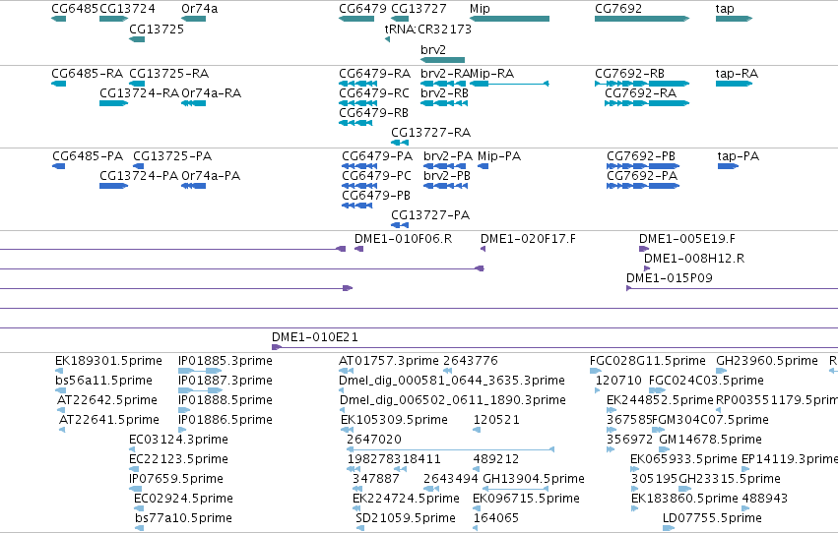
Task: Select the EK224724.5prime EST label
Action: click(x=406, y=499)
